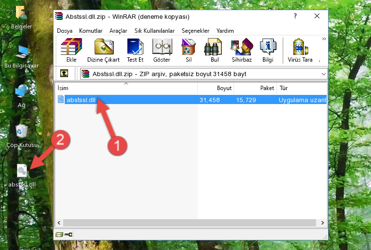Select the Çöp Kutusu recycle bin
The height and width of the screenshot is (250, 371).
22,136
